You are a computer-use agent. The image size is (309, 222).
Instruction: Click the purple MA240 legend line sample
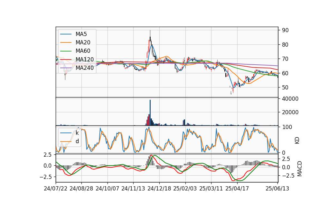[x=66, y=68]
